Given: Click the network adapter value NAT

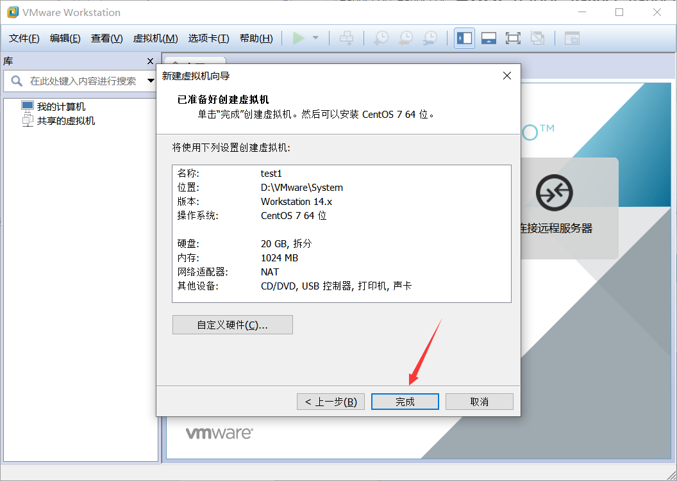Looking at the screenshot, I should coord(270,272).
